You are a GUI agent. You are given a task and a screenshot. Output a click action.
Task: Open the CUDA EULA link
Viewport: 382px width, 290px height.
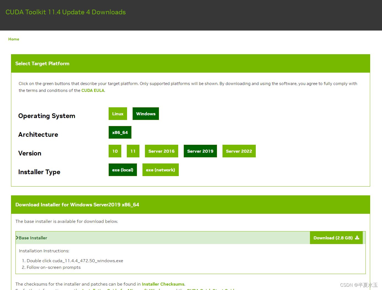[93, 91]
